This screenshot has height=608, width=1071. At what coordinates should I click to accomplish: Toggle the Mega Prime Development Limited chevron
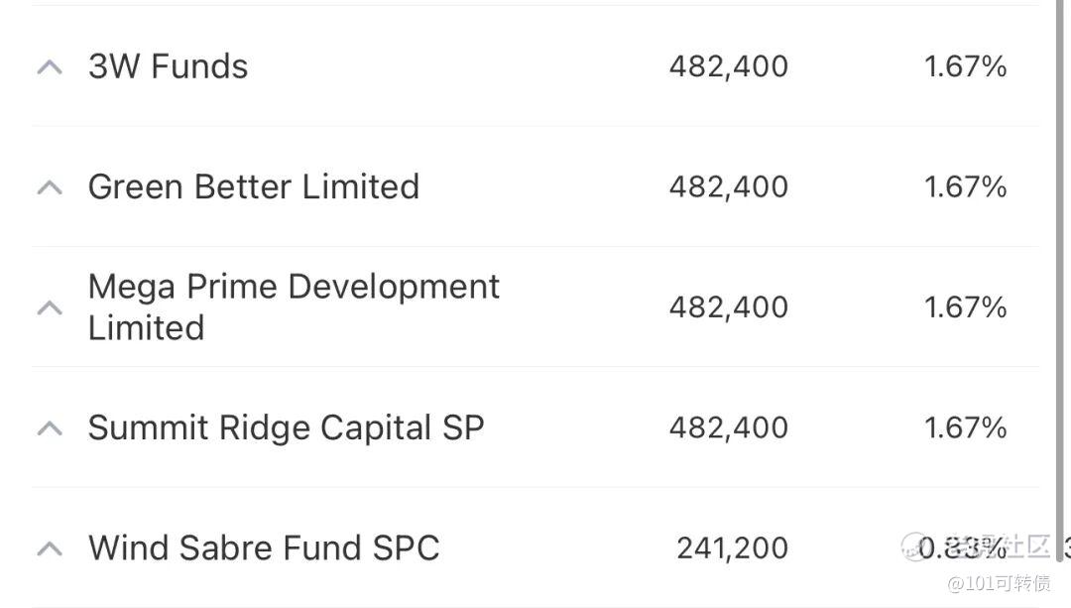[50, 307]
